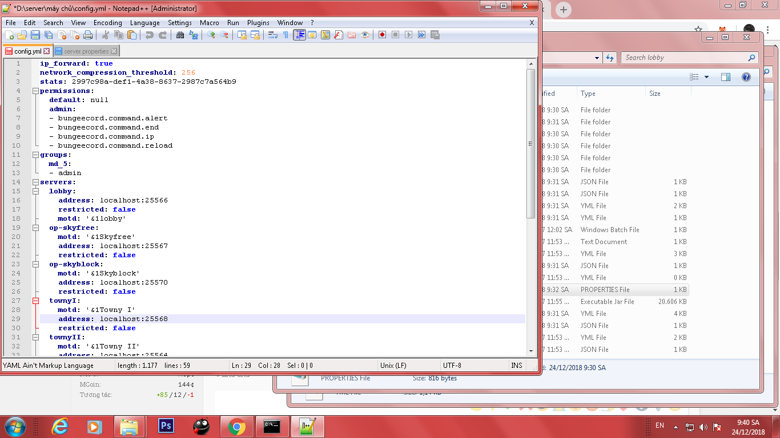The image size is (780, 438).
Task: Click the editor vertical scrollbar thumb
Action: pos(531,143)
